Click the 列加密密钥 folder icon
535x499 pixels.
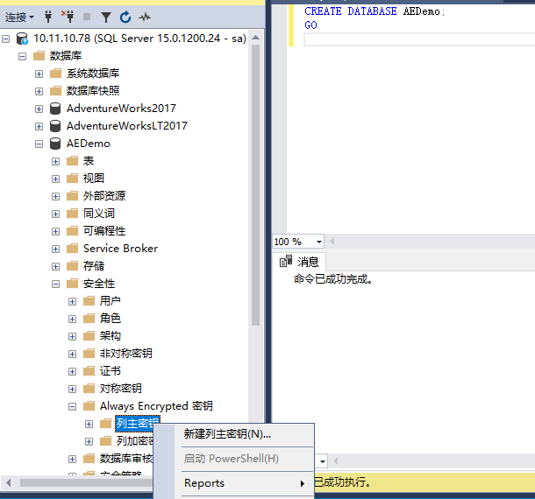[106, 440]
